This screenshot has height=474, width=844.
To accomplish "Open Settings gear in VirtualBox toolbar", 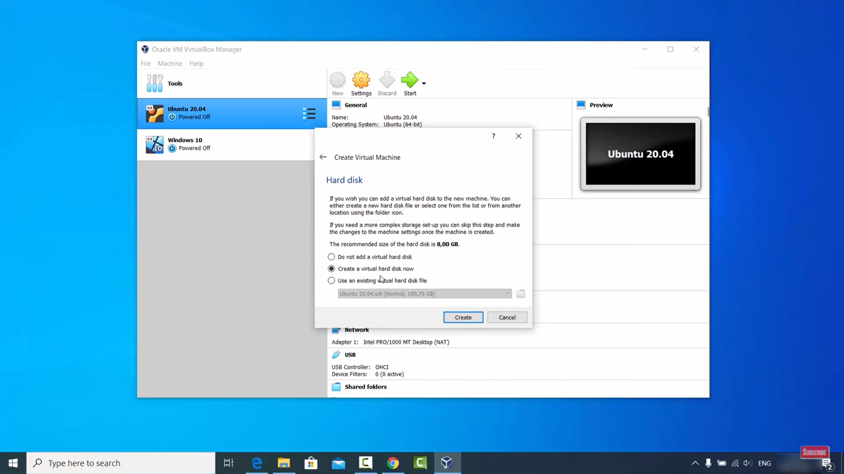I will [x=361, y=84].
